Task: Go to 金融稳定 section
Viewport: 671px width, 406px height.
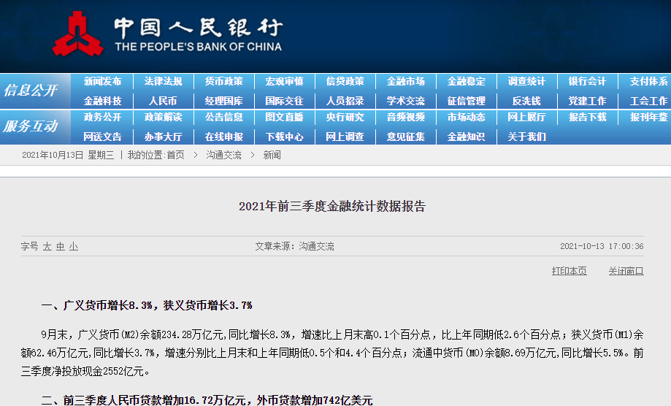Action: click(466, 81)
